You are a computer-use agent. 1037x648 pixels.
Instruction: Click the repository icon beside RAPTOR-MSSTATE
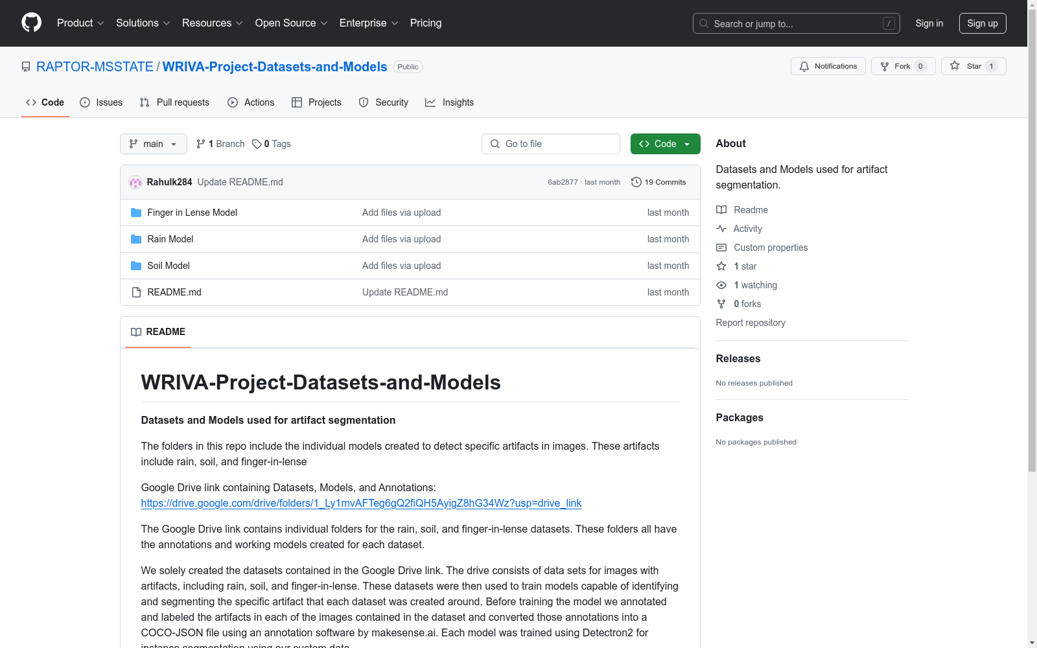(x=26, y=67)
